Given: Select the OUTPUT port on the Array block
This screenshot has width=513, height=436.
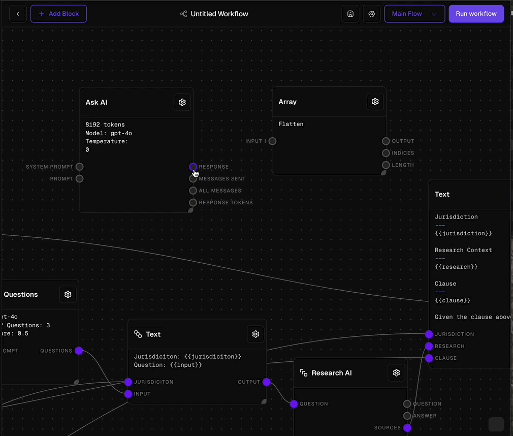Looking at the screenshot, I should pyautogui.click(x=386, y=141).
